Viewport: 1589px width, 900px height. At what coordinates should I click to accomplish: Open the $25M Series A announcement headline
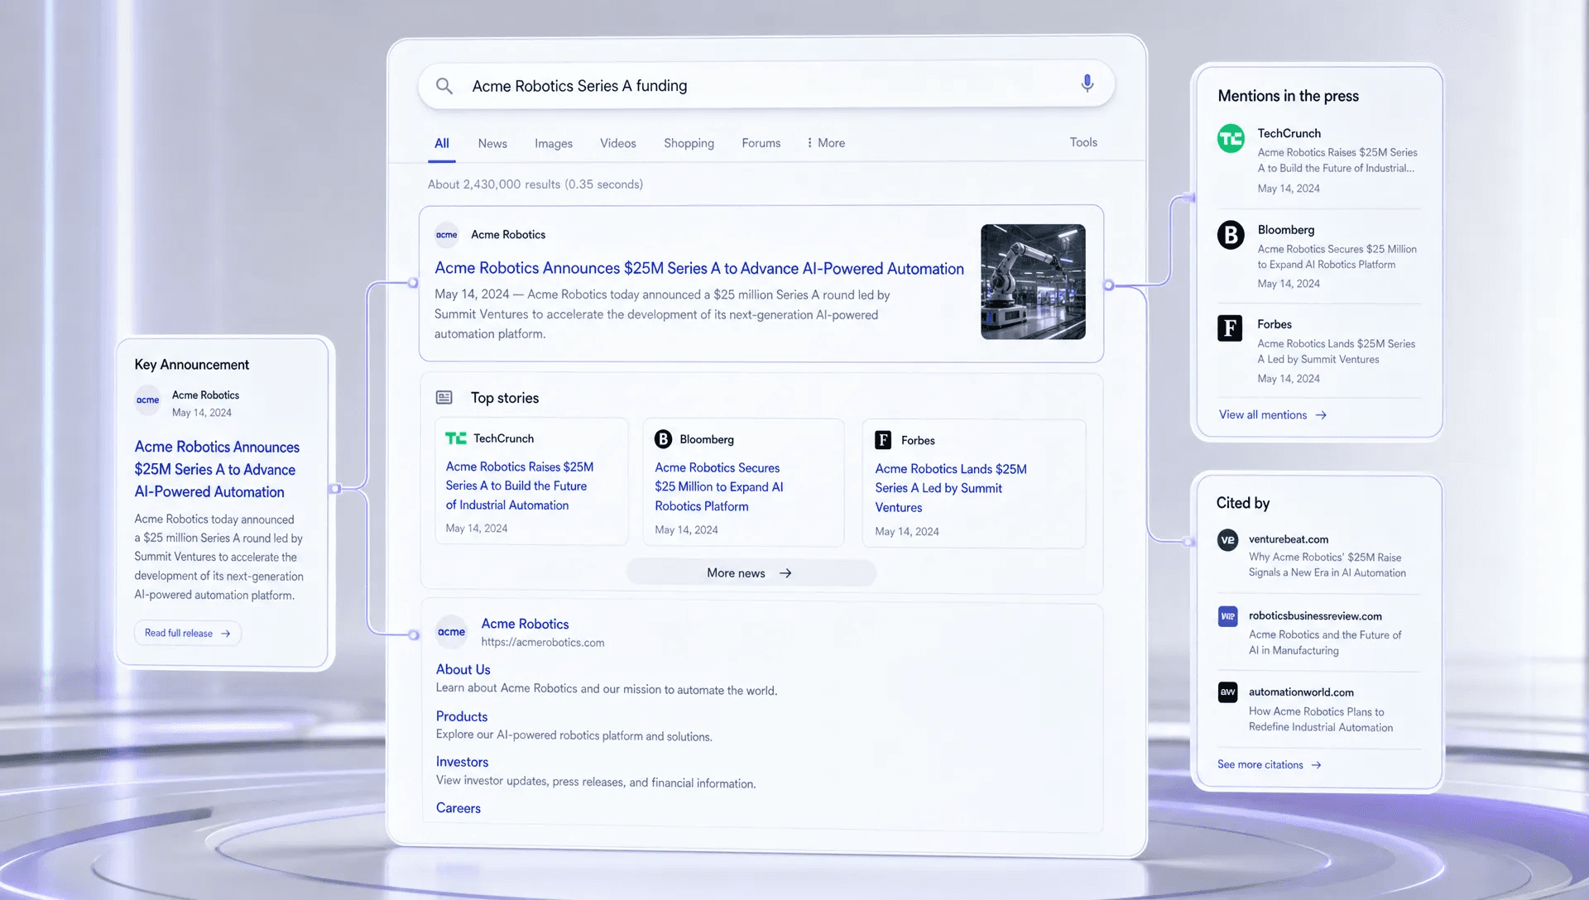(699, 269)
